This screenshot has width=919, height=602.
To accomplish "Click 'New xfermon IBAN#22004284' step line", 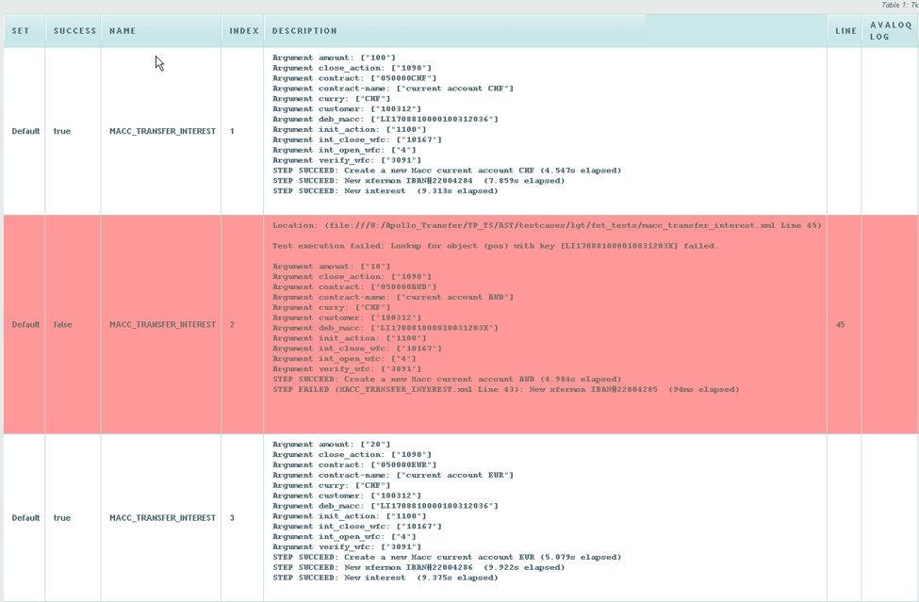I will point(418,181).
